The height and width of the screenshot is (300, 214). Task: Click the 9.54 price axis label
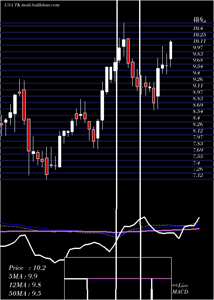(x=198, y=66)
